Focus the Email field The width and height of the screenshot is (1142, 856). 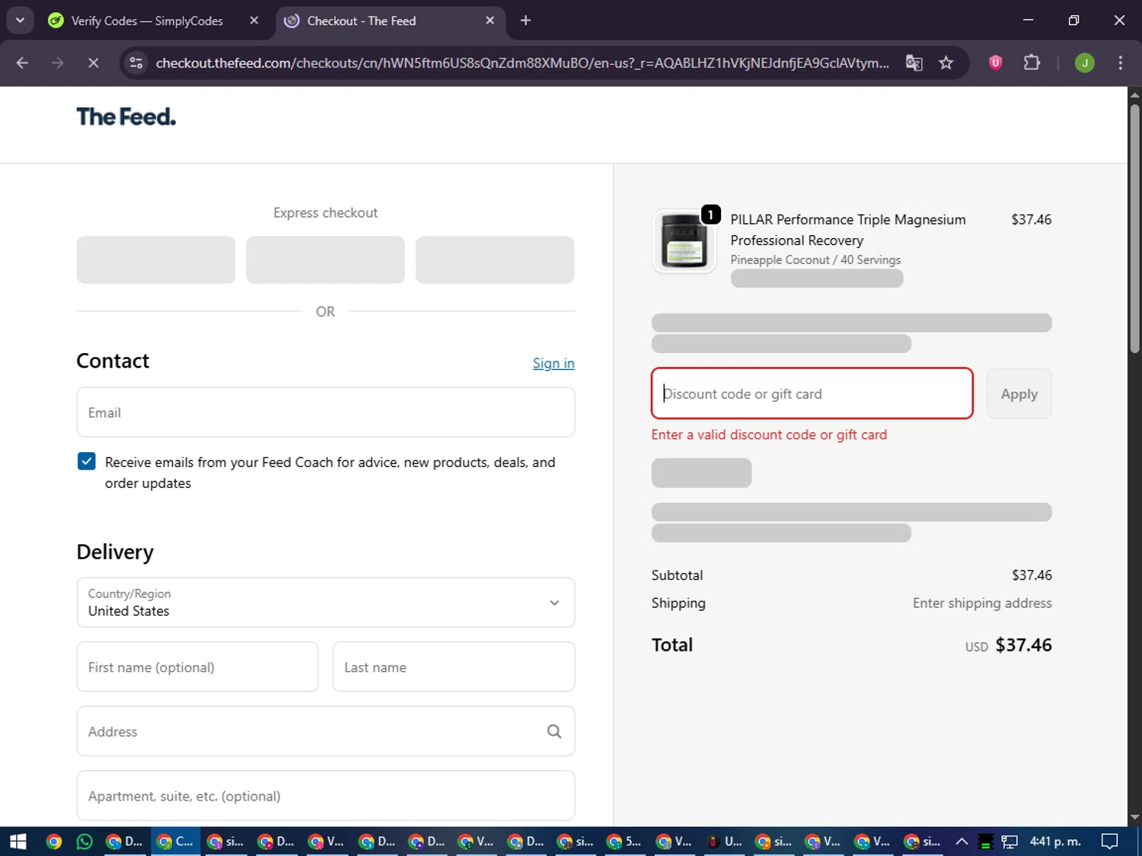coord(326,412)
